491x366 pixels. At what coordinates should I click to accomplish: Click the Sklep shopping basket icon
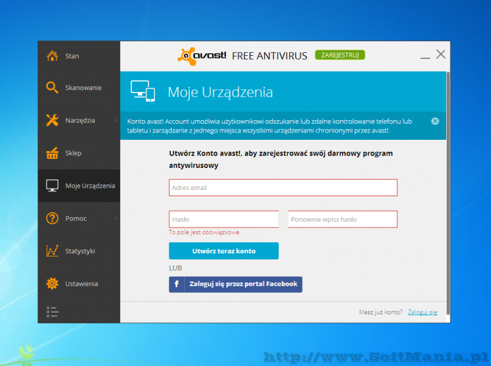point(52,153)
